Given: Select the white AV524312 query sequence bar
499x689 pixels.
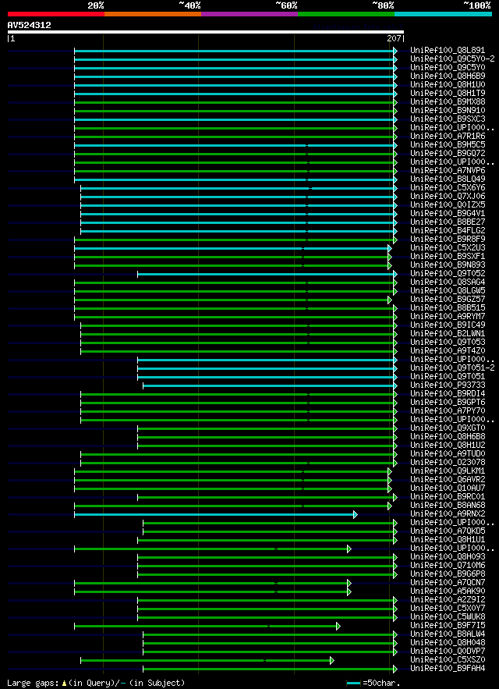Looking at the screenshot, I should click(206, 32).
